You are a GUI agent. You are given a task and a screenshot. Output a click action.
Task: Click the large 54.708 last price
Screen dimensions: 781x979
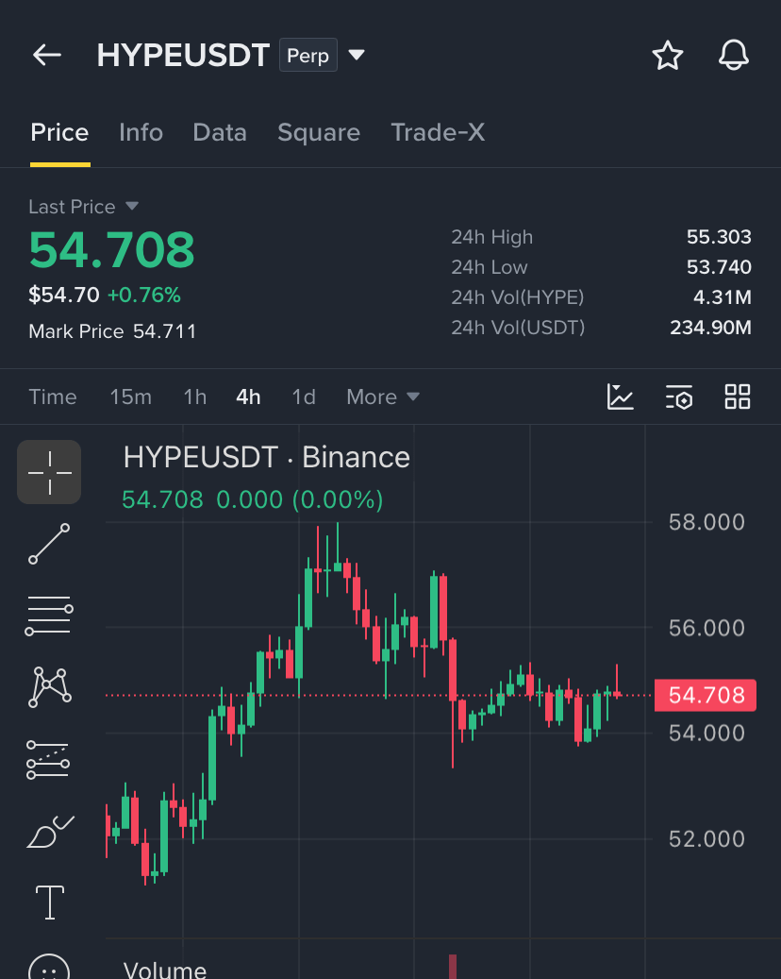tap(111, 250)
